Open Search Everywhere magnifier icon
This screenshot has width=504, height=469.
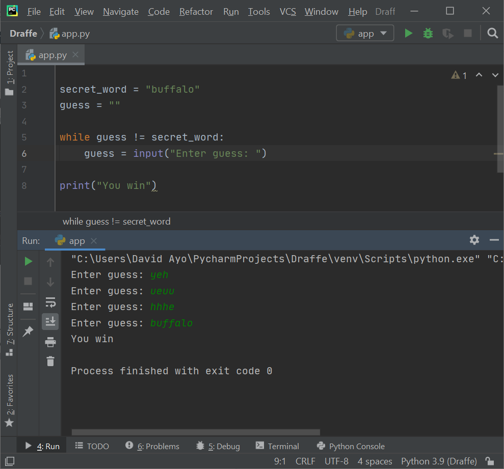tap(492, 34)
